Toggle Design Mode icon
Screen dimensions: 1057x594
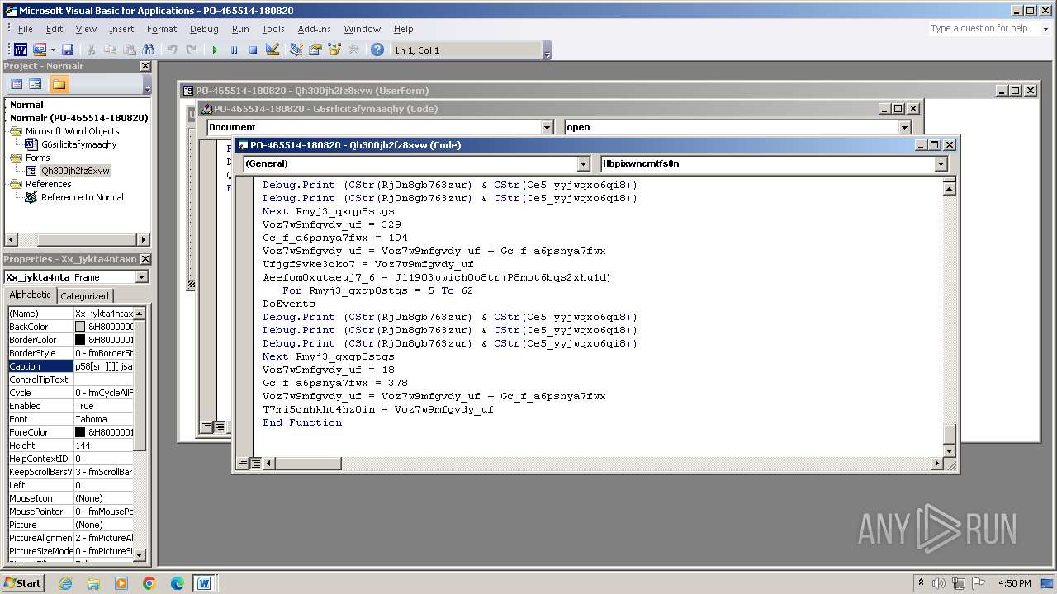(272, 50)
